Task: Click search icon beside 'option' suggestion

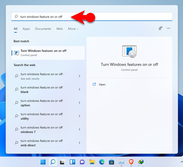Action: click(16, 103)
